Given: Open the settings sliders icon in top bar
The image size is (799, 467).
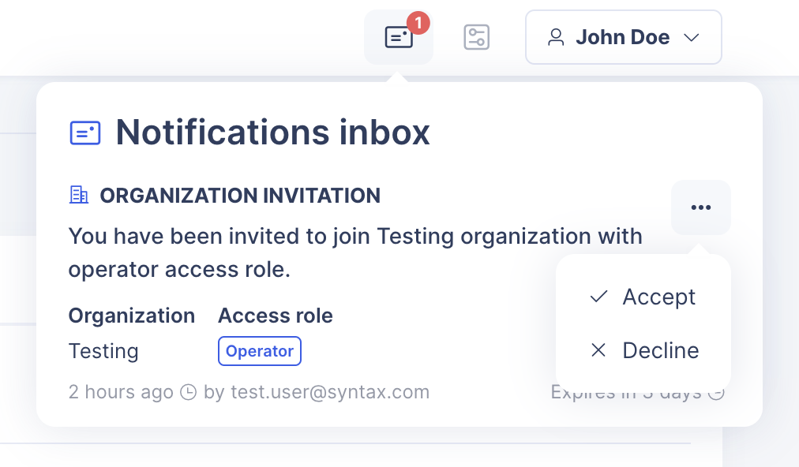Looking at the screenshot, I should [x=476, y=37].
